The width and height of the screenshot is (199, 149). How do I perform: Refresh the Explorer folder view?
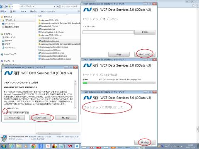58,7
